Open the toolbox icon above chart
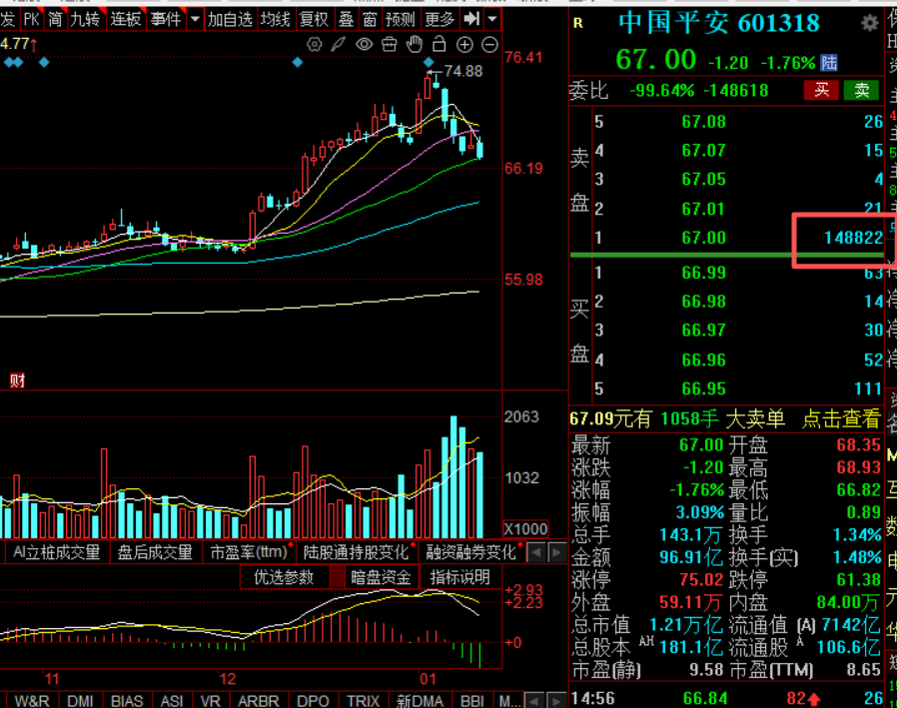The height and width of the screenshot is (708, 897). 390,44
